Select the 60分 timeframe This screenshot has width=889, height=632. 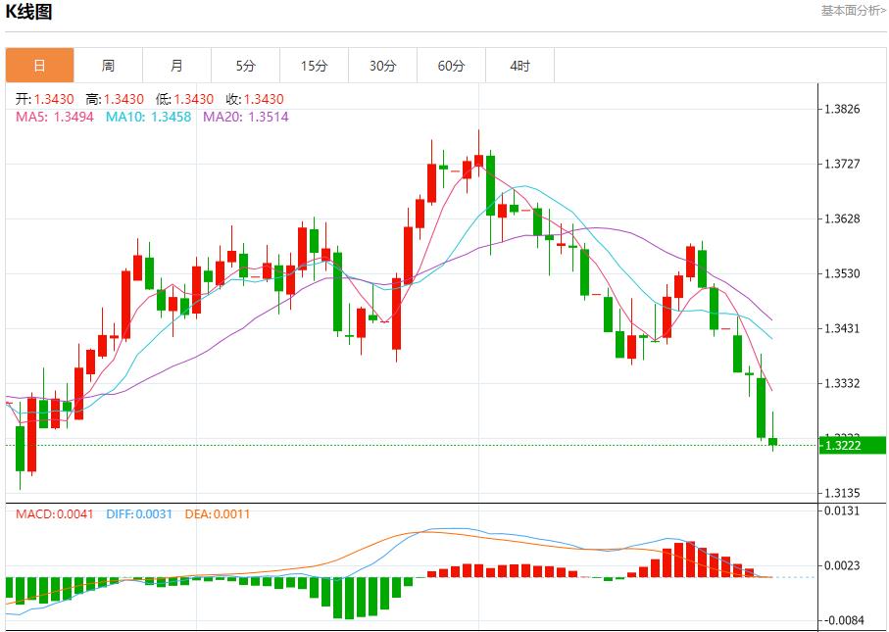[451, 66]
